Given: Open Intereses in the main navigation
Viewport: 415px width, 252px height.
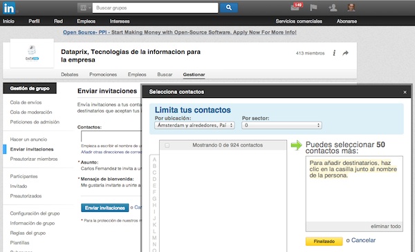Looking at the screenshot, I should tap(120, 21).
